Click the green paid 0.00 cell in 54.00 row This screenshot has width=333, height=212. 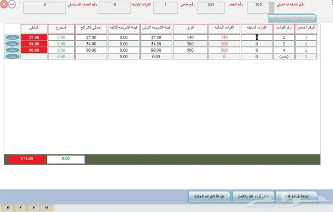pyautogui.click(x=61, y=44)
